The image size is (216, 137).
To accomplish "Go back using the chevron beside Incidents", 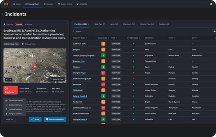I will click(x=3, y=14).
